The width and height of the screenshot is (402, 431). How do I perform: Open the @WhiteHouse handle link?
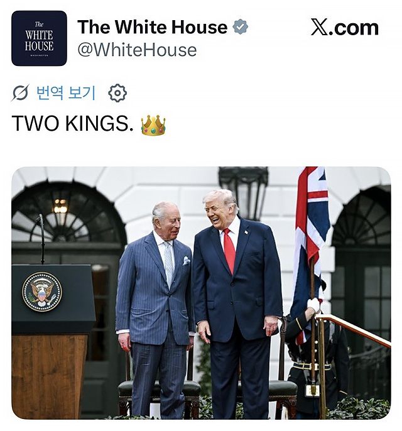coord(137,50)
